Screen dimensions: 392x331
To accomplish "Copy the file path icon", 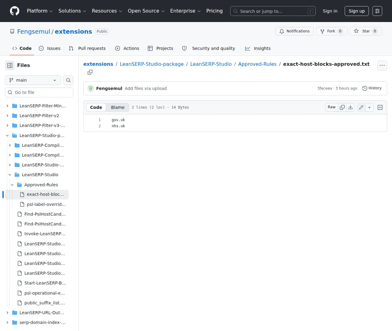I will pos(90,72).
